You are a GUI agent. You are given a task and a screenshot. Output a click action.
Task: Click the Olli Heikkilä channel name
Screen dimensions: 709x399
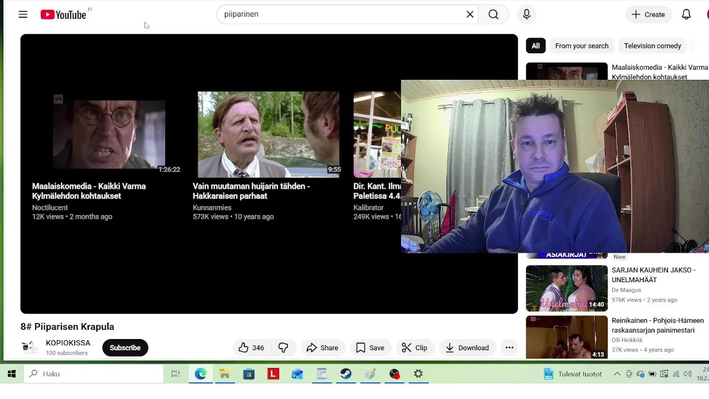pos(627,340)
